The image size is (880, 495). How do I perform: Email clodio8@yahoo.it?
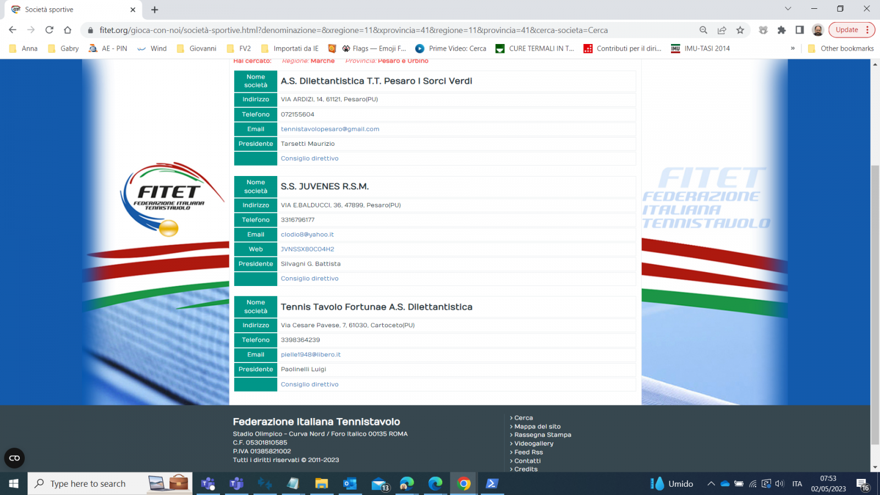pos(307,234)
